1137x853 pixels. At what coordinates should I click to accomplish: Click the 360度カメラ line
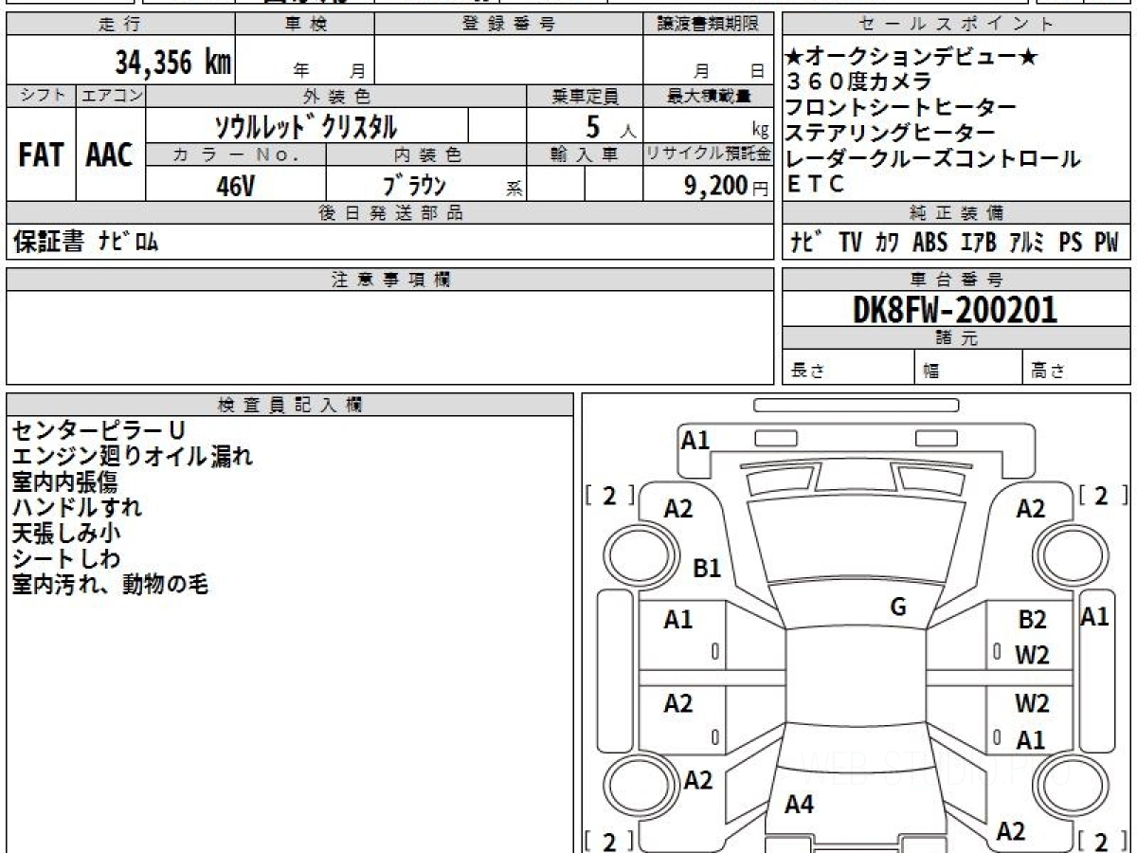pos(859,82)
